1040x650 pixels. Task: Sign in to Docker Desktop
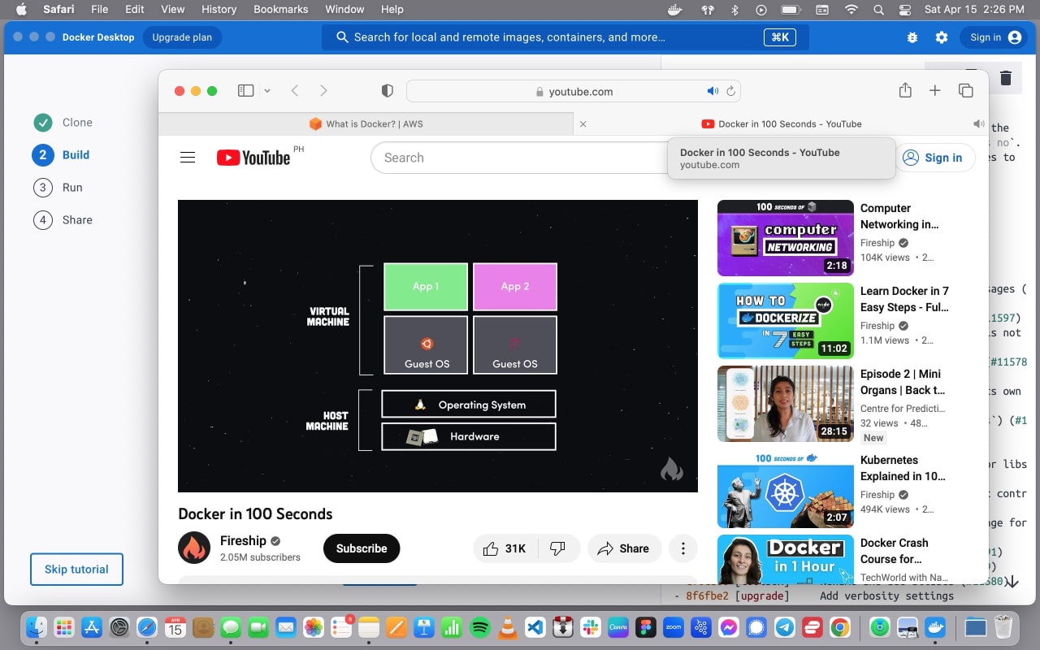[995, 37]
